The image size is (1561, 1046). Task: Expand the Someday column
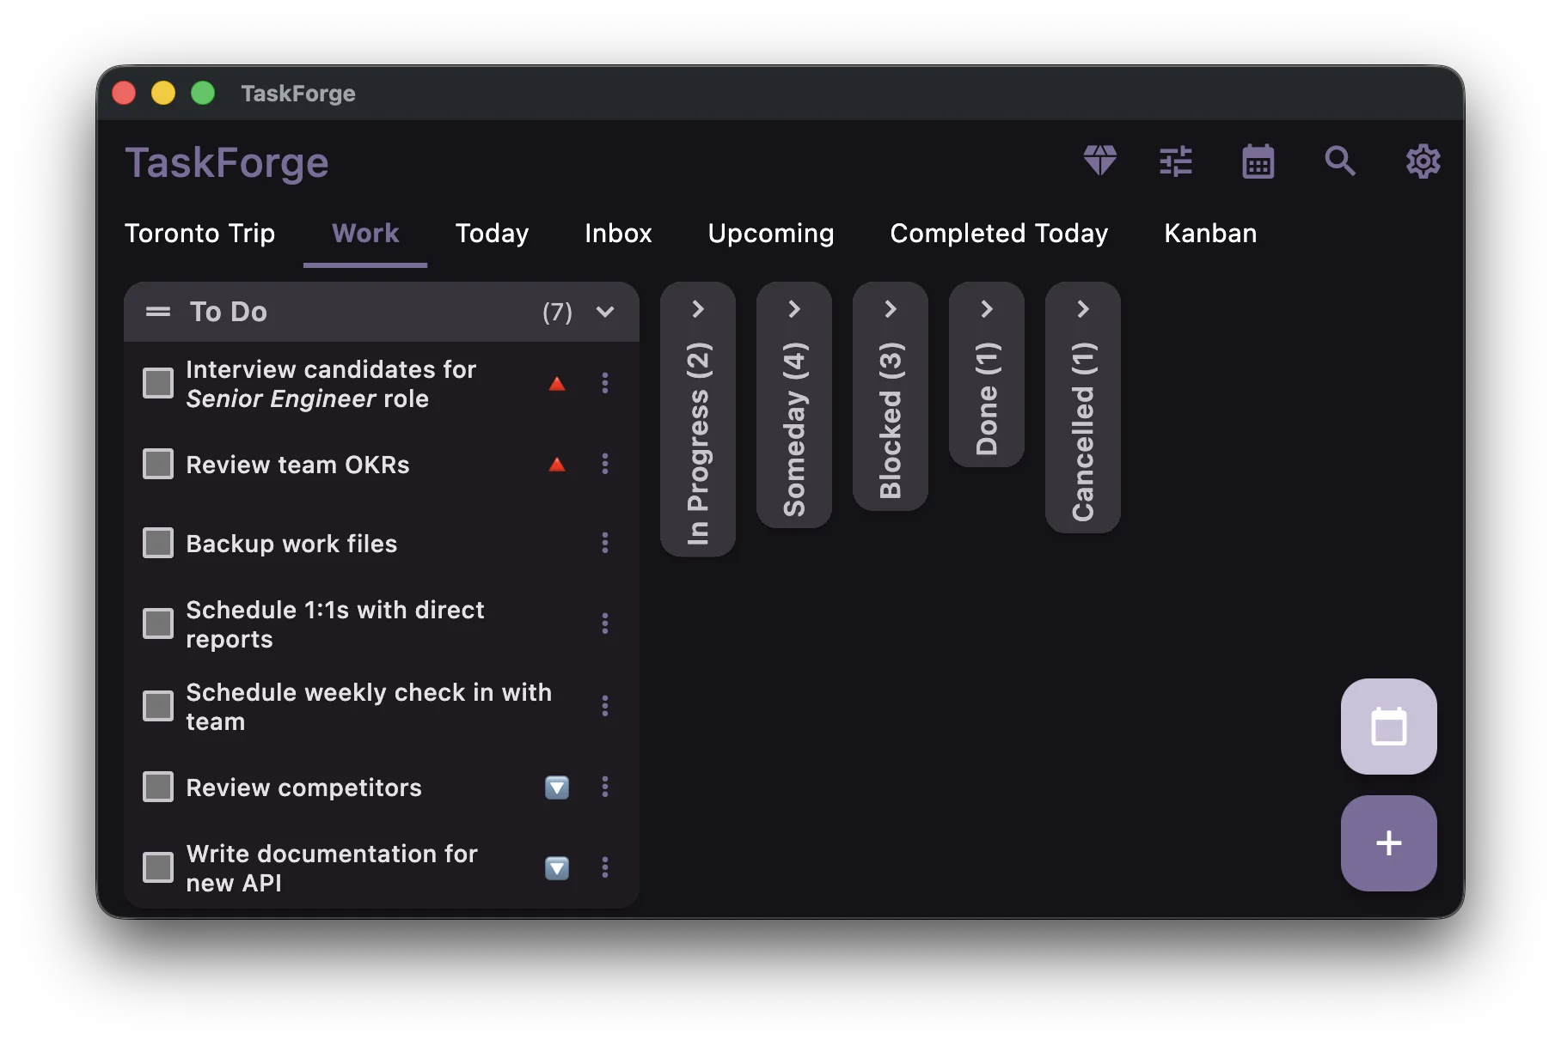click(x=794, y=309)
